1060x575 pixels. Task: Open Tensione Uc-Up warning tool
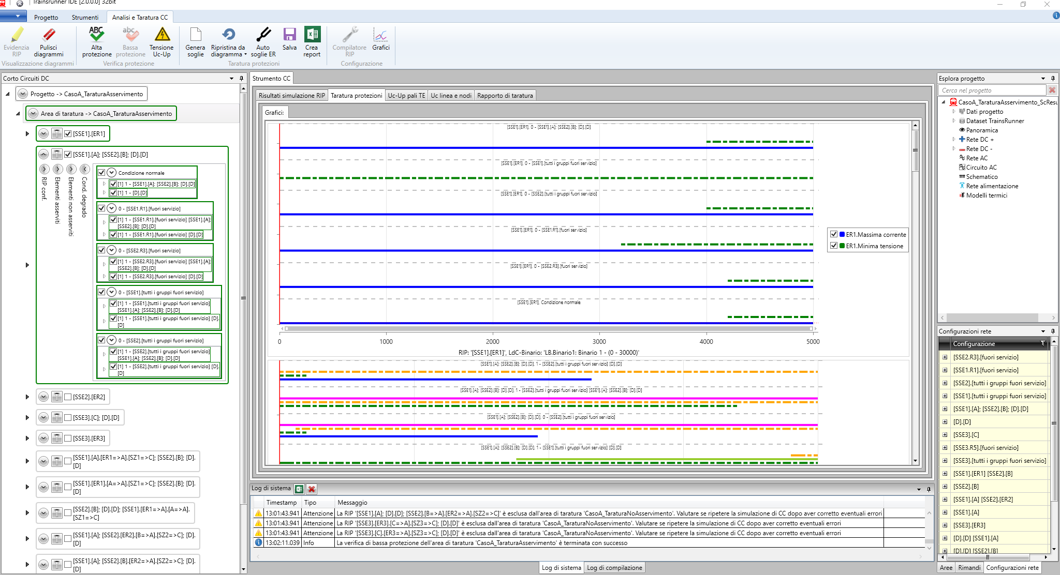[162, 35]
